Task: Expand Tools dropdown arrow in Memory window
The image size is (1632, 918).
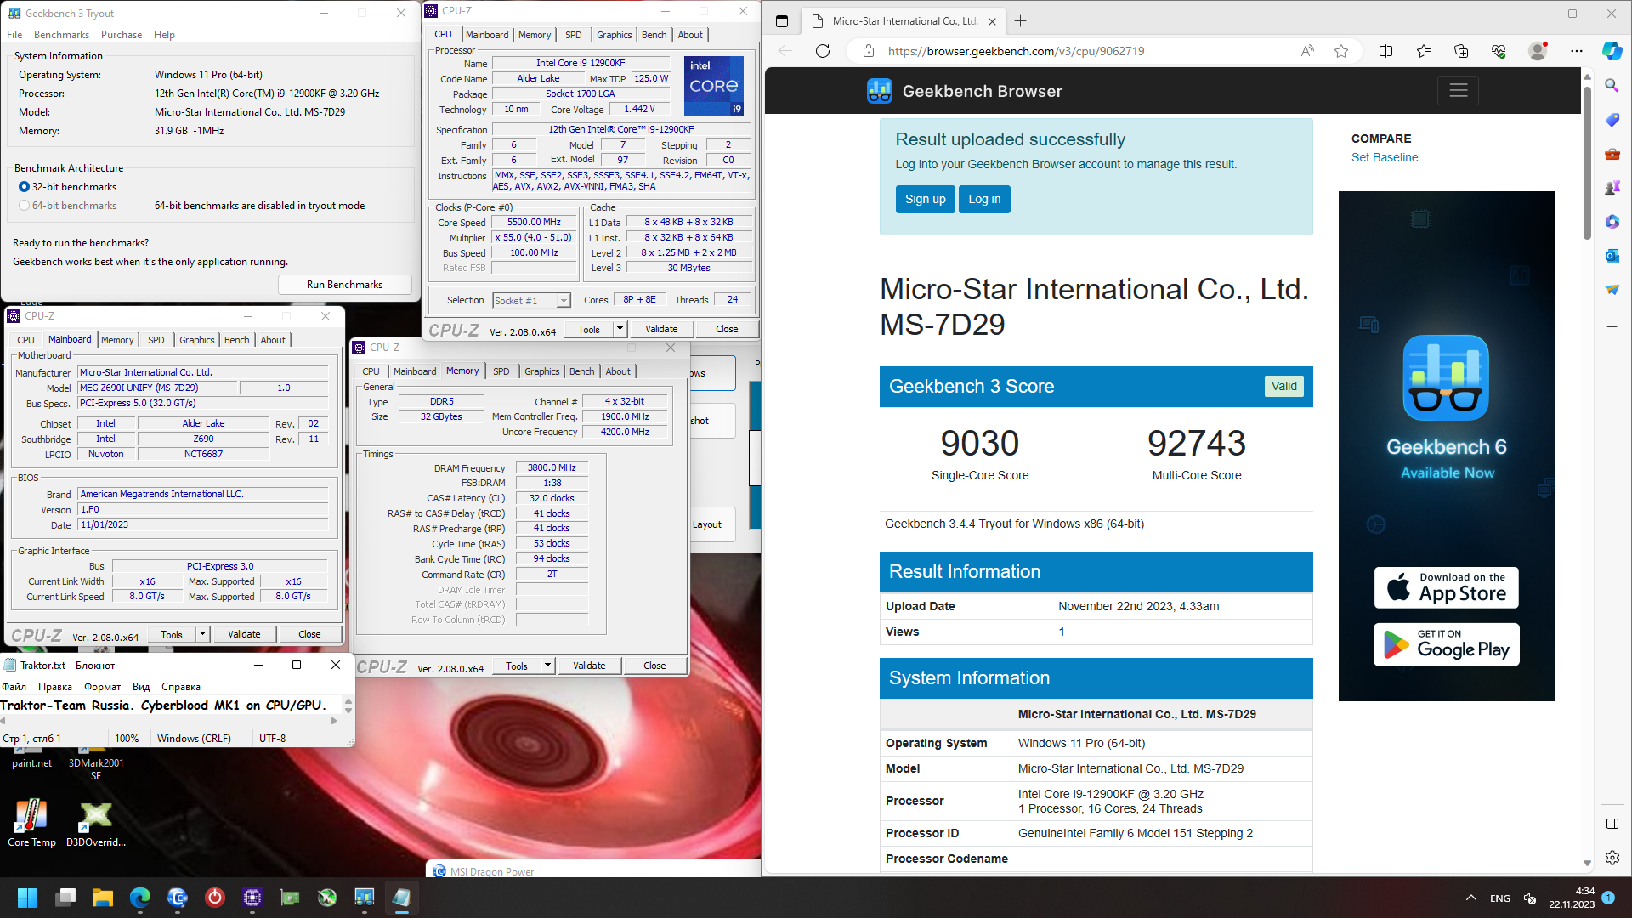Action: coord(547,666)
